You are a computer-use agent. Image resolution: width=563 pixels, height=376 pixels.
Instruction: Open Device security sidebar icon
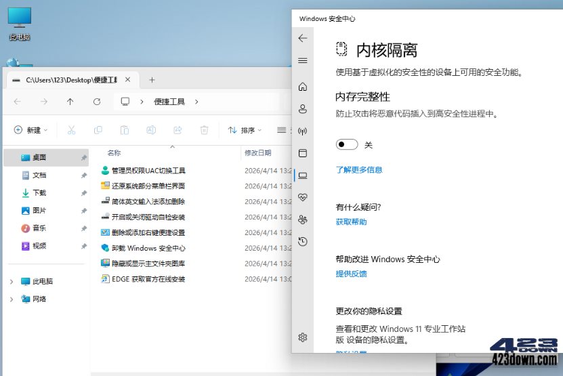click(303, 175)
